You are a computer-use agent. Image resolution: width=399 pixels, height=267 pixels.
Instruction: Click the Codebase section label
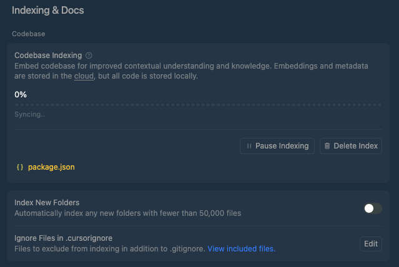[29, 34]
